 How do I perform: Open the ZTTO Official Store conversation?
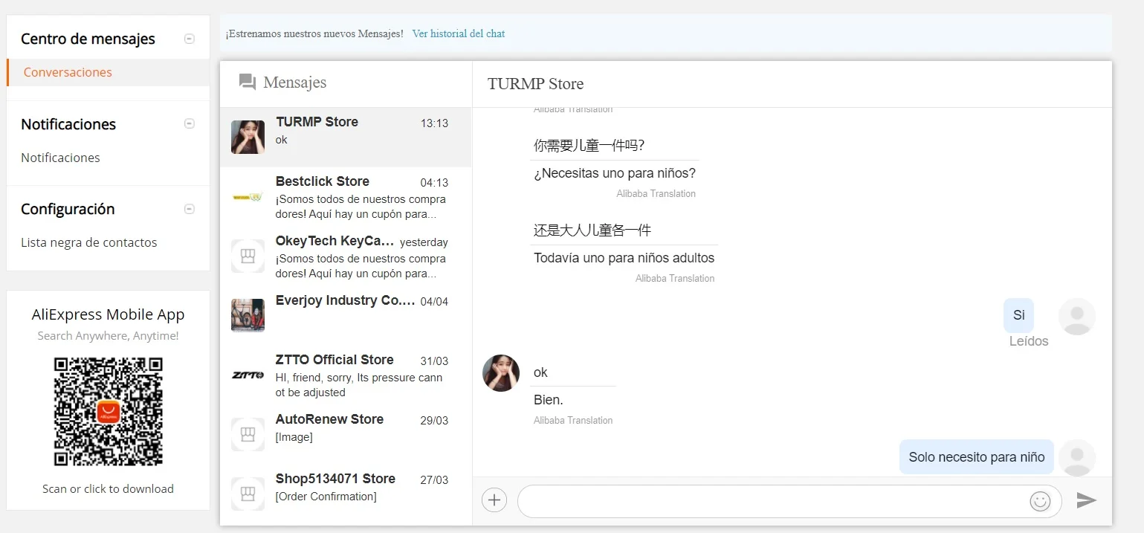pos(346,375)
